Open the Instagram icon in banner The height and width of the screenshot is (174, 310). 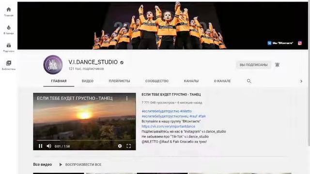click(x=300, y=43)
